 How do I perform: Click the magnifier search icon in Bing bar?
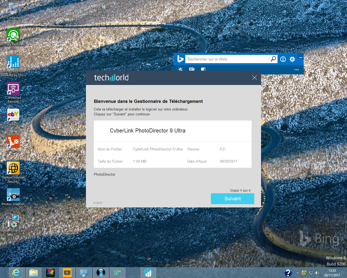coord(273,59)
